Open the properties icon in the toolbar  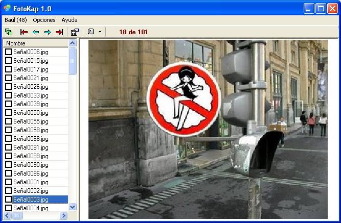(75, 32)
